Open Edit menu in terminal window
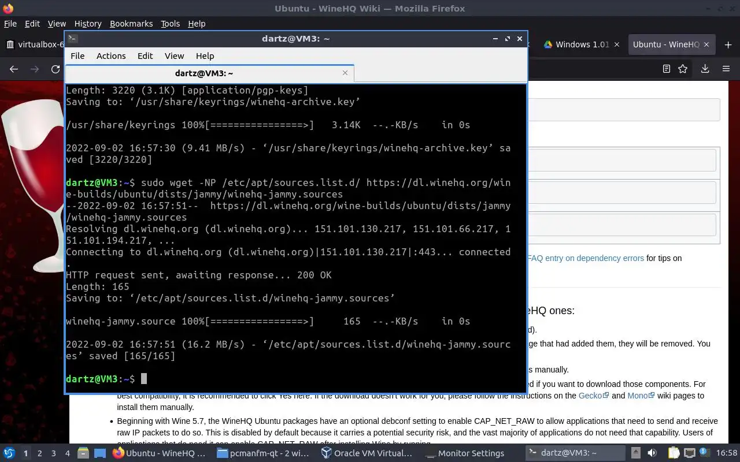 (145, 56)
